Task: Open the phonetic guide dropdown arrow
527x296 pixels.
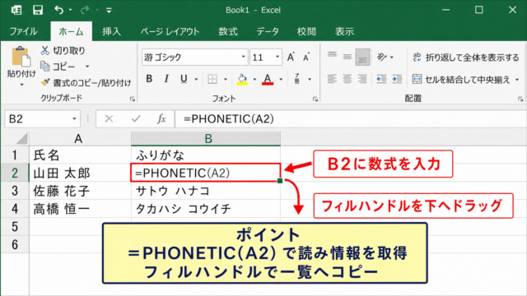Action: click(x=310, y=79)
